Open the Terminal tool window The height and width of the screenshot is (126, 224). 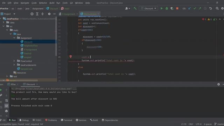[x=66, y=120]
